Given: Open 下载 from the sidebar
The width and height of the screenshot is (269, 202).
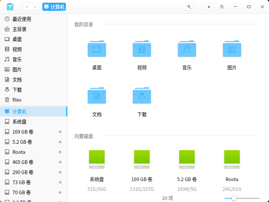Looking at the screenshot, I should [x=34, y=90].
